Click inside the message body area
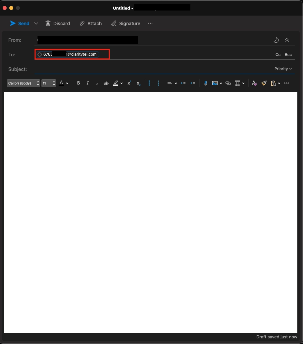 (x=151, y=212)
